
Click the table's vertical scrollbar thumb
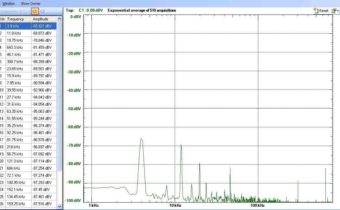point(59,96)
